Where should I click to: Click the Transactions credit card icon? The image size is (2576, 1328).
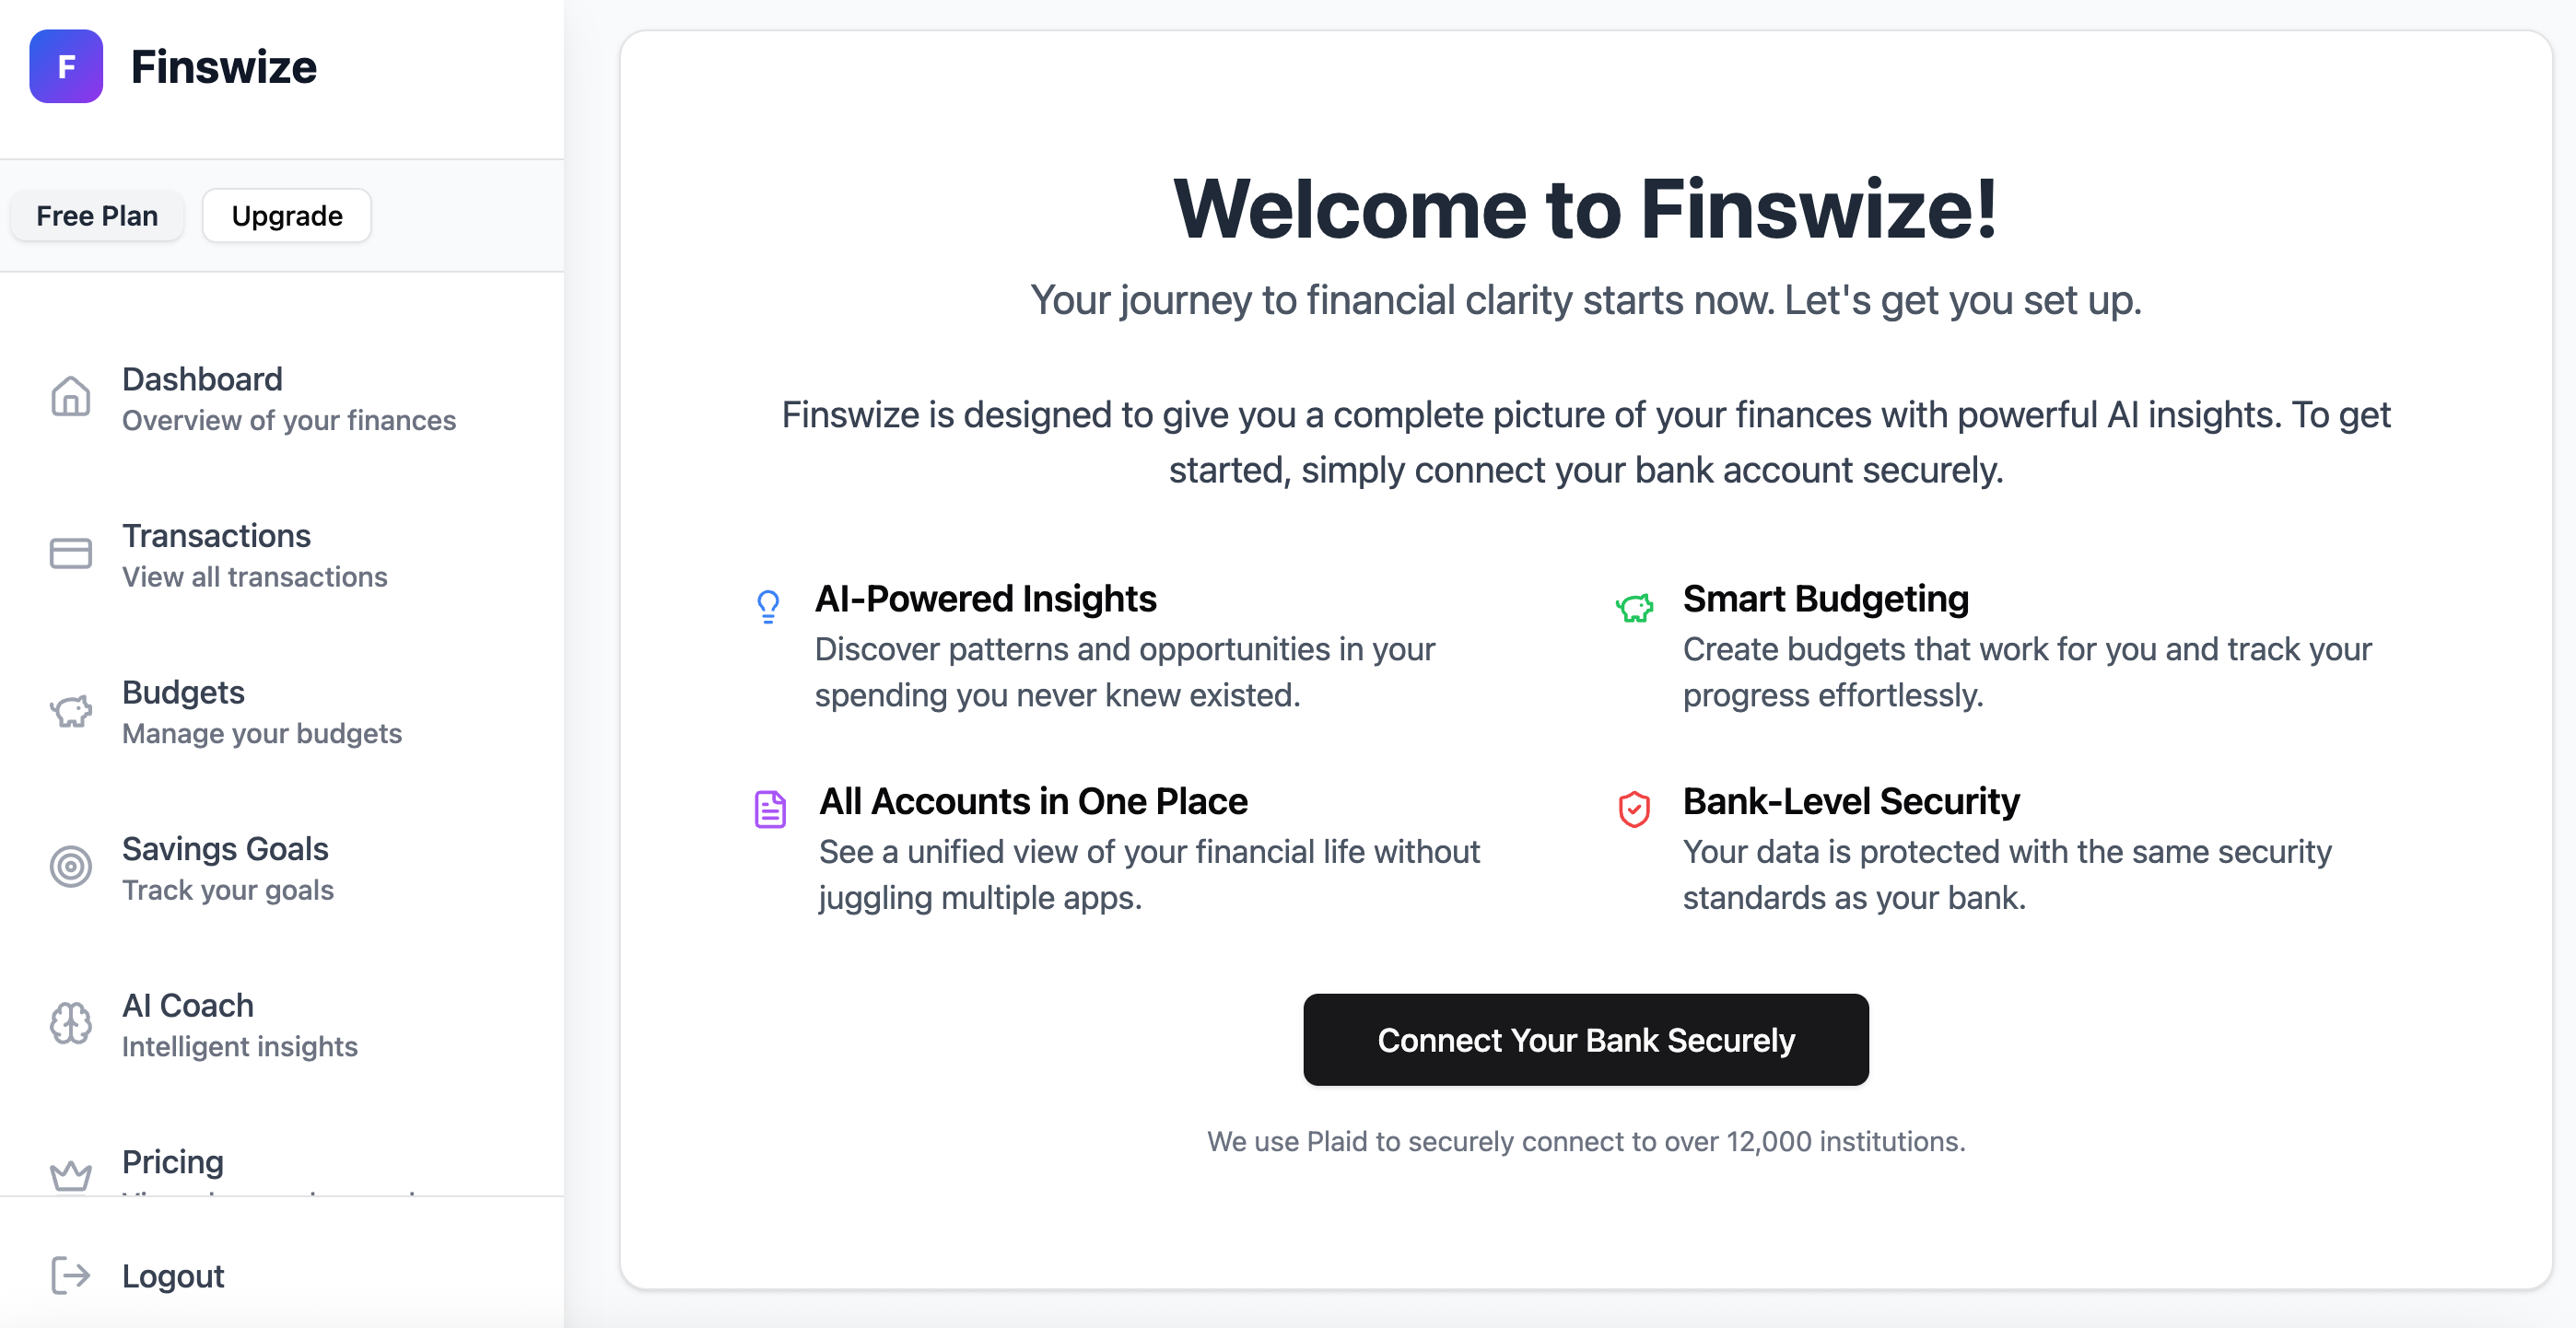pyautogui.click(x=71, y=553)
